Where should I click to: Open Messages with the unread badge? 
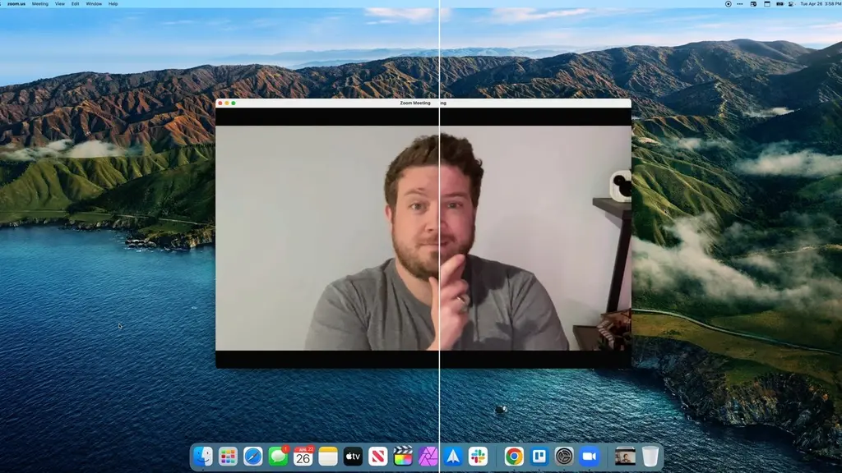point(278,457)
